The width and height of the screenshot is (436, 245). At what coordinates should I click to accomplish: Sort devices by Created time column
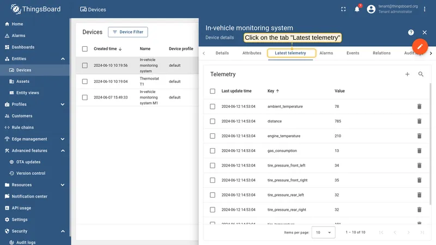tap(107, 49)
